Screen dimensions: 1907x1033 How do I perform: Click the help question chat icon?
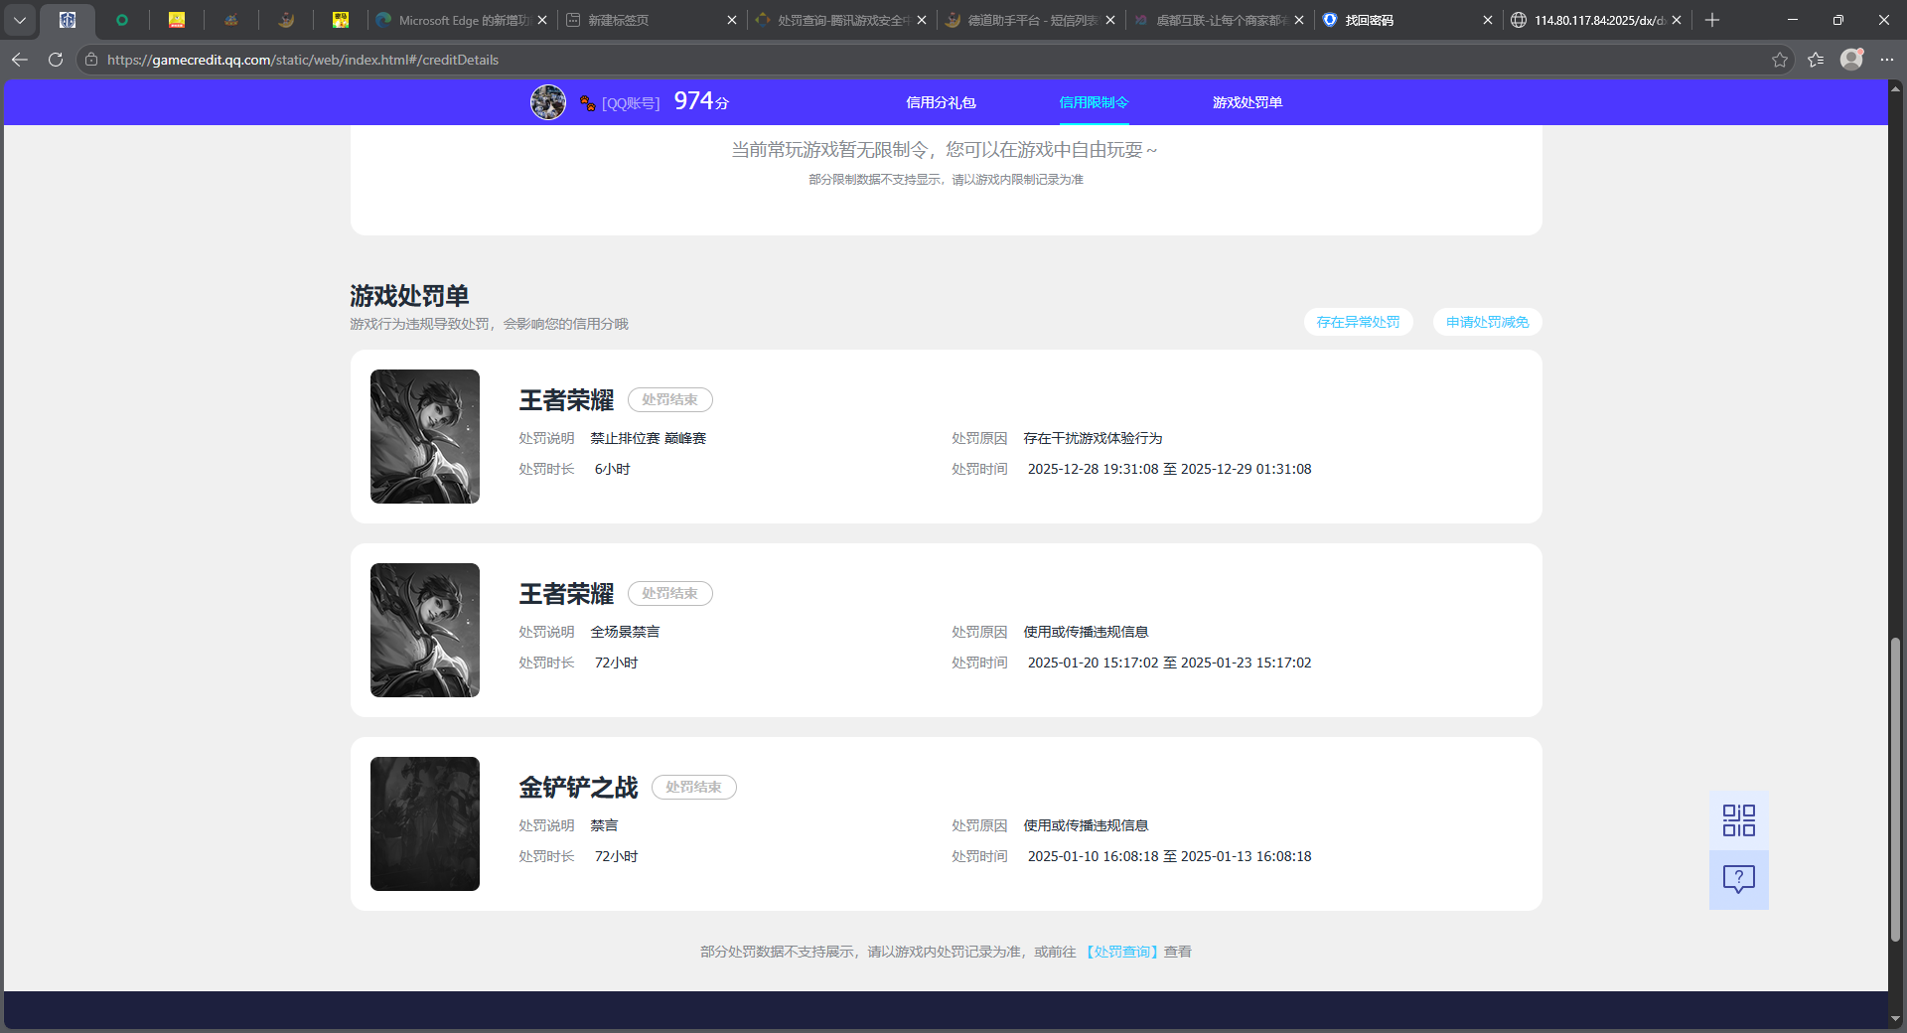1738,879
